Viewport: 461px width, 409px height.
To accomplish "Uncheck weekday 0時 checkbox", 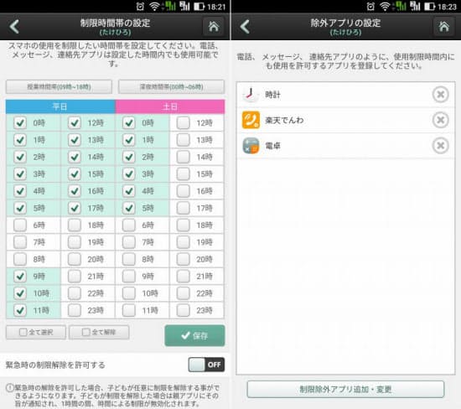I will click(x=20, y=122).
